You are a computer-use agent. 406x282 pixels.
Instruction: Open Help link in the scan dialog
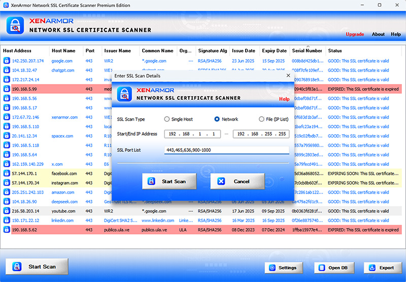(x=284, y=99)
